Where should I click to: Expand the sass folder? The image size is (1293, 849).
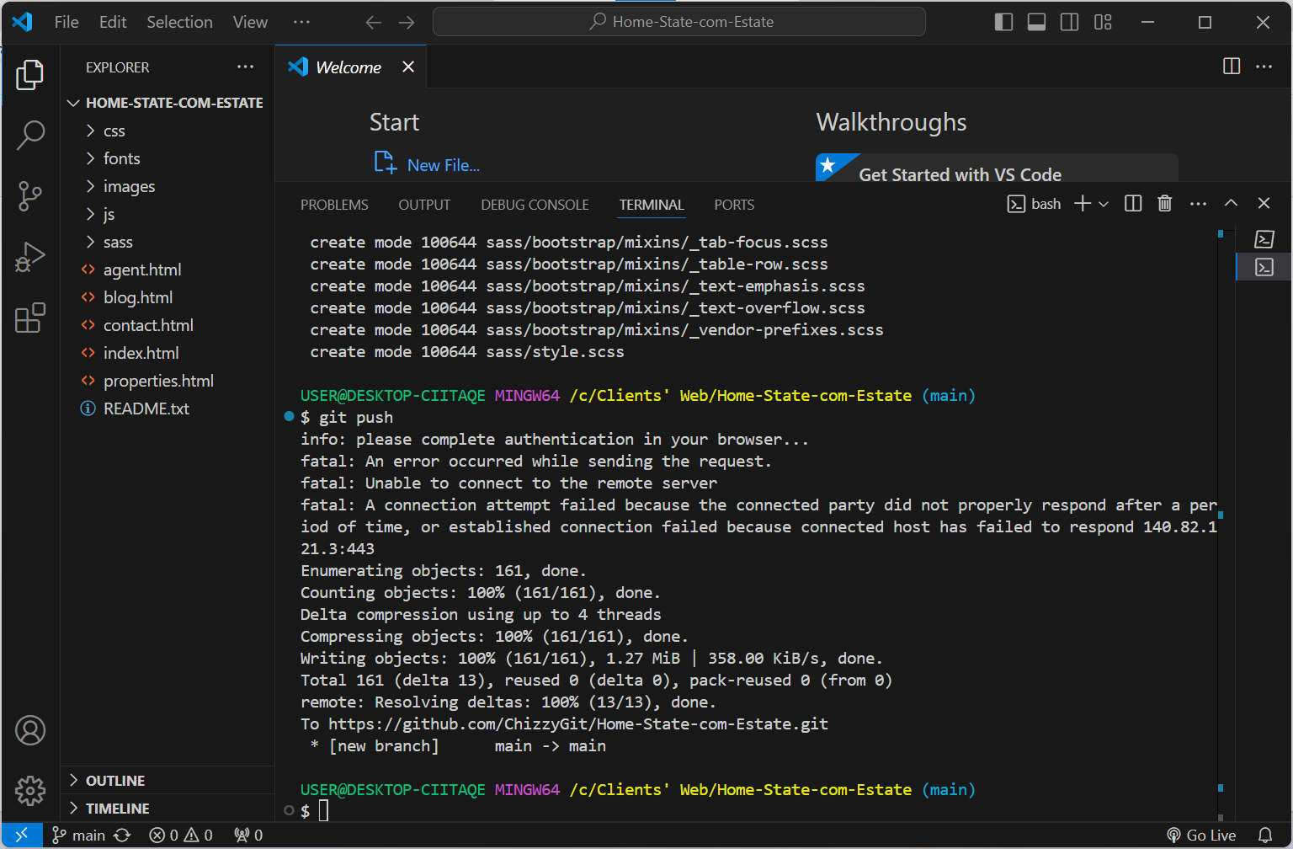118,243
